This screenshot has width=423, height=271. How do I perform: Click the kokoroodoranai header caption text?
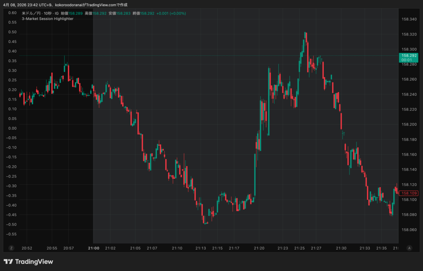[x=70, y=5]
